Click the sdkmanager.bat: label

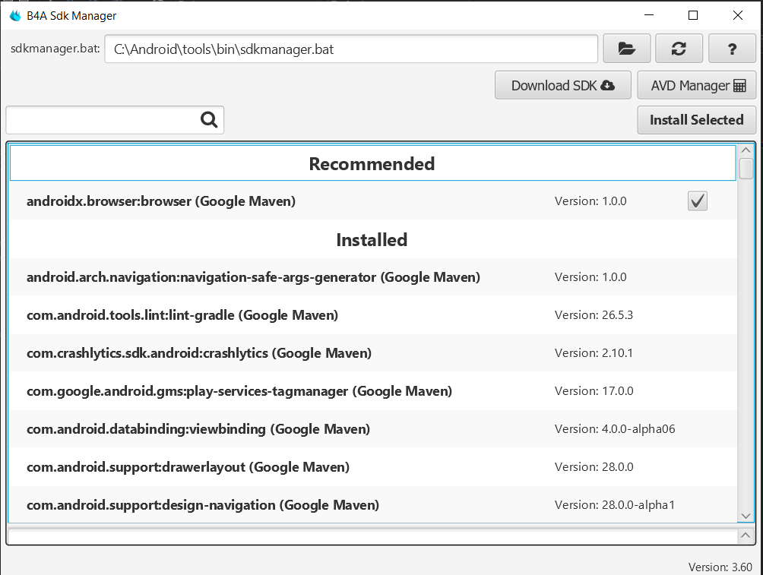[55, 48]
